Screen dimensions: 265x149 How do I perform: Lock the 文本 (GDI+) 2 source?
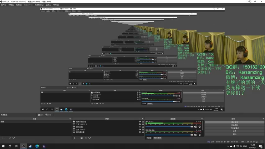[143, 124]
